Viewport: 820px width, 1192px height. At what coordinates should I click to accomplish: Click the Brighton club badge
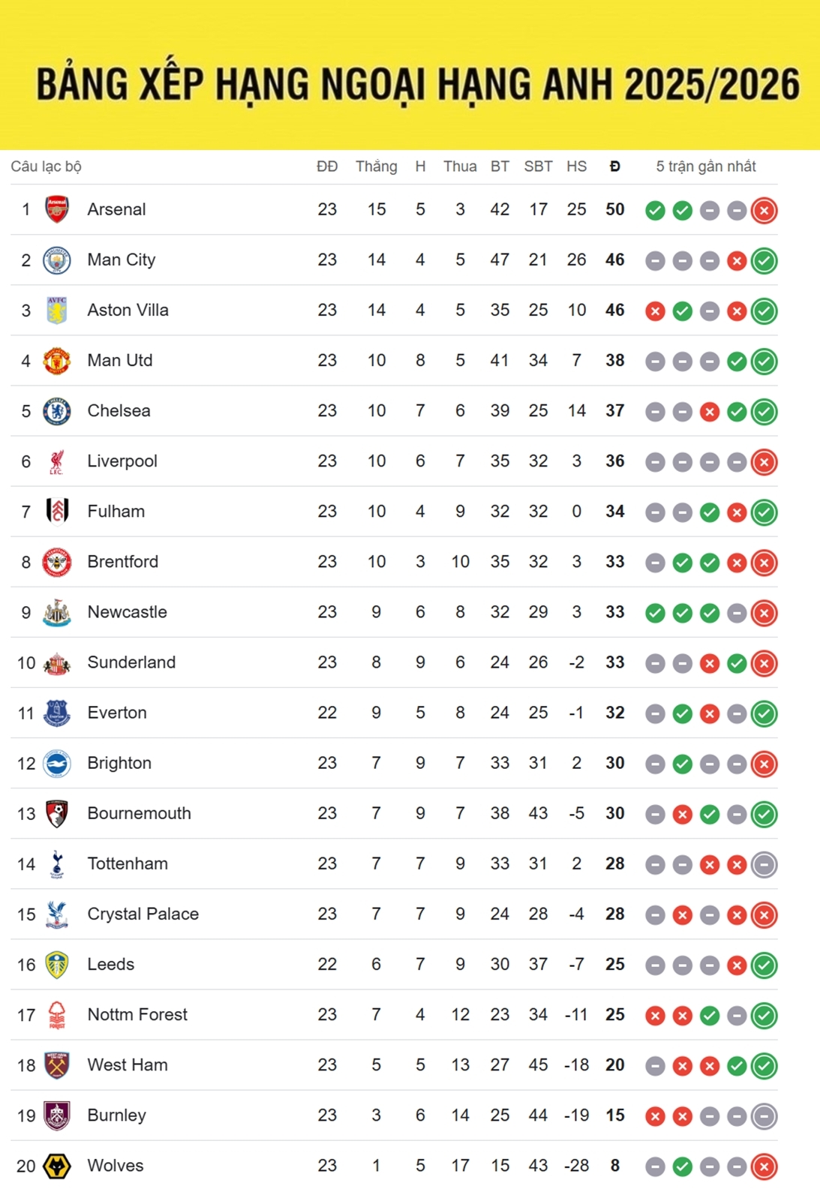[57, 764]
